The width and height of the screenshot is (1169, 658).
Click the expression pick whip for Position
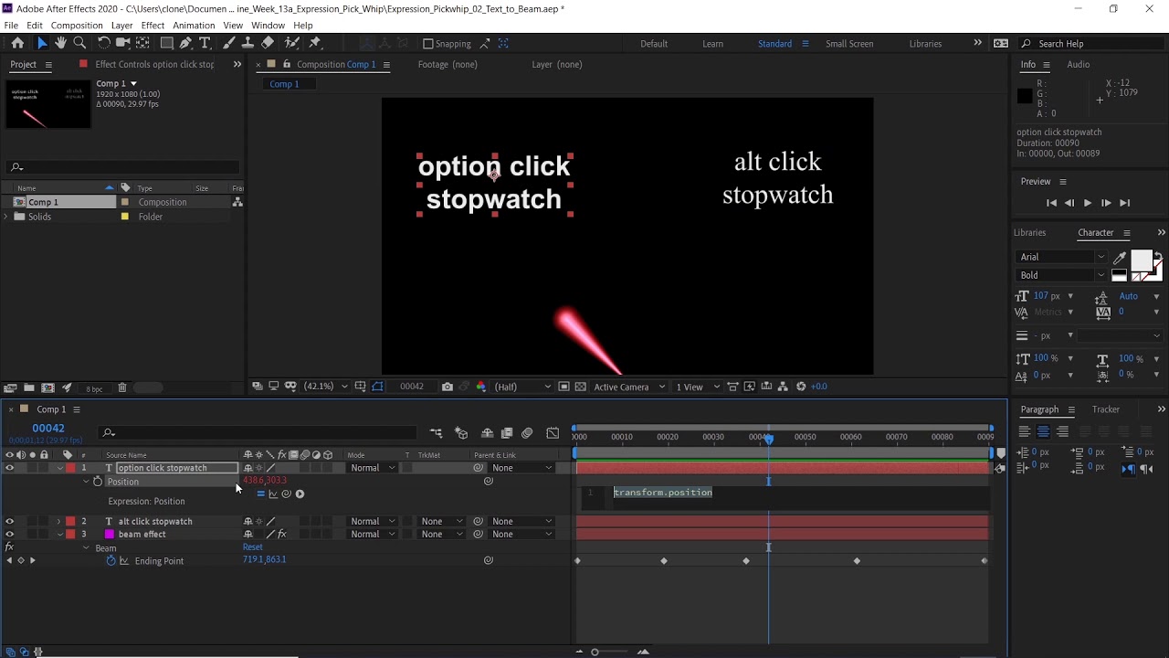[x=286, y=494]
